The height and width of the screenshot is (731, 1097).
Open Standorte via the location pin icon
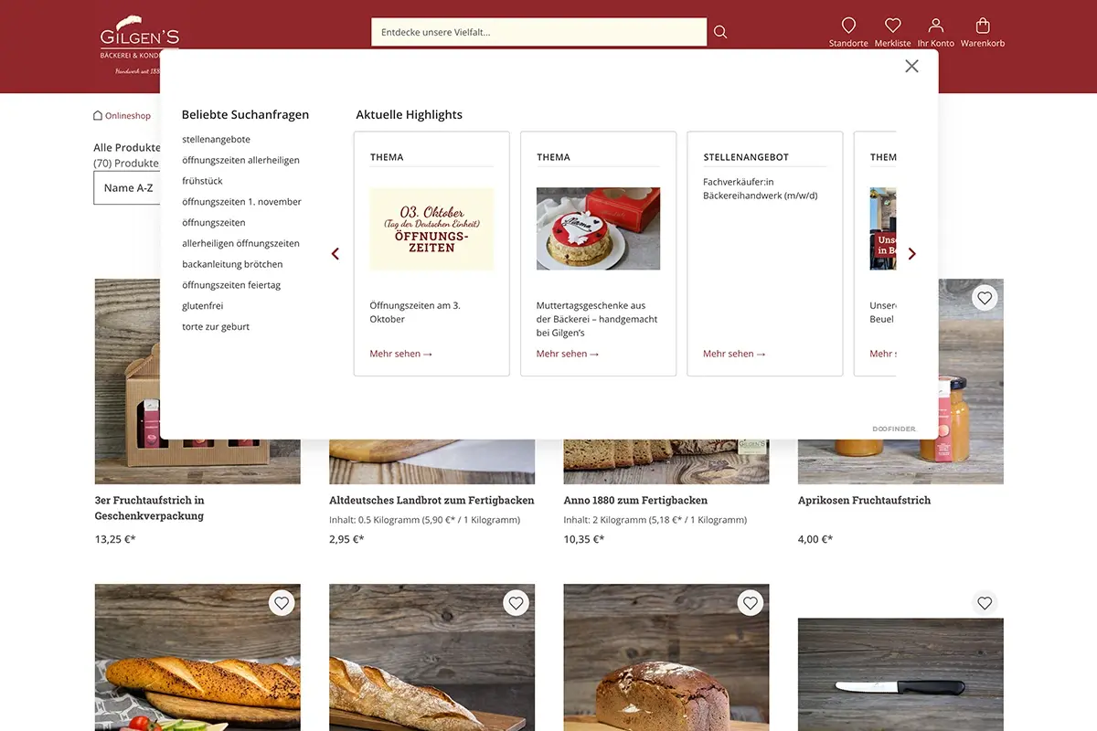click(x=848, y=26)
